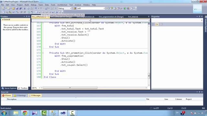Click the Categorized icon in Properties panel
Screen dimensions: 207x116
tap(153, 24)
